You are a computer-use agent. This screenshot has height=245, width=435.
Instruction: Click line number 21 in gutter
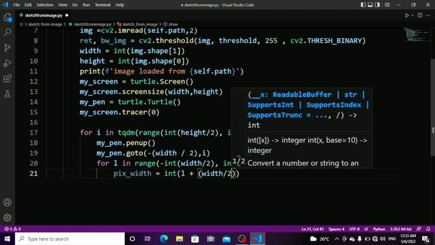click(x=33, y=174)
